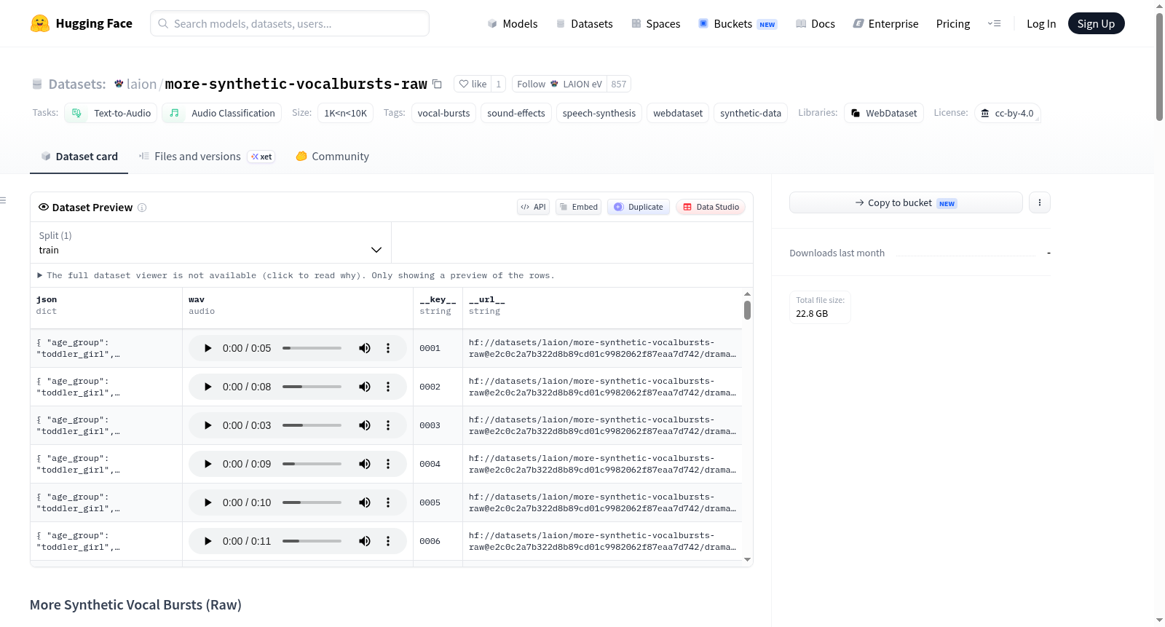
Task: Play audio for row 0005
Action: 208,502
